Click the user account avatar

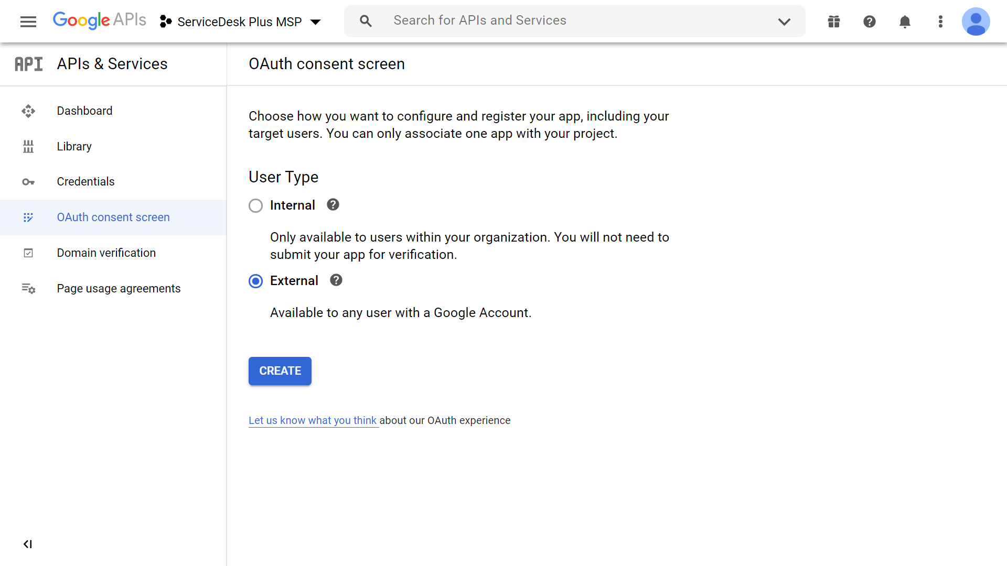[976, 21]
